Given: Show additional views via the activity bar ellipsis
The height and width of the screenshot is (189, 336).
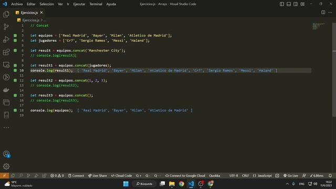Looking at the screenshot, I should point(6,128).
